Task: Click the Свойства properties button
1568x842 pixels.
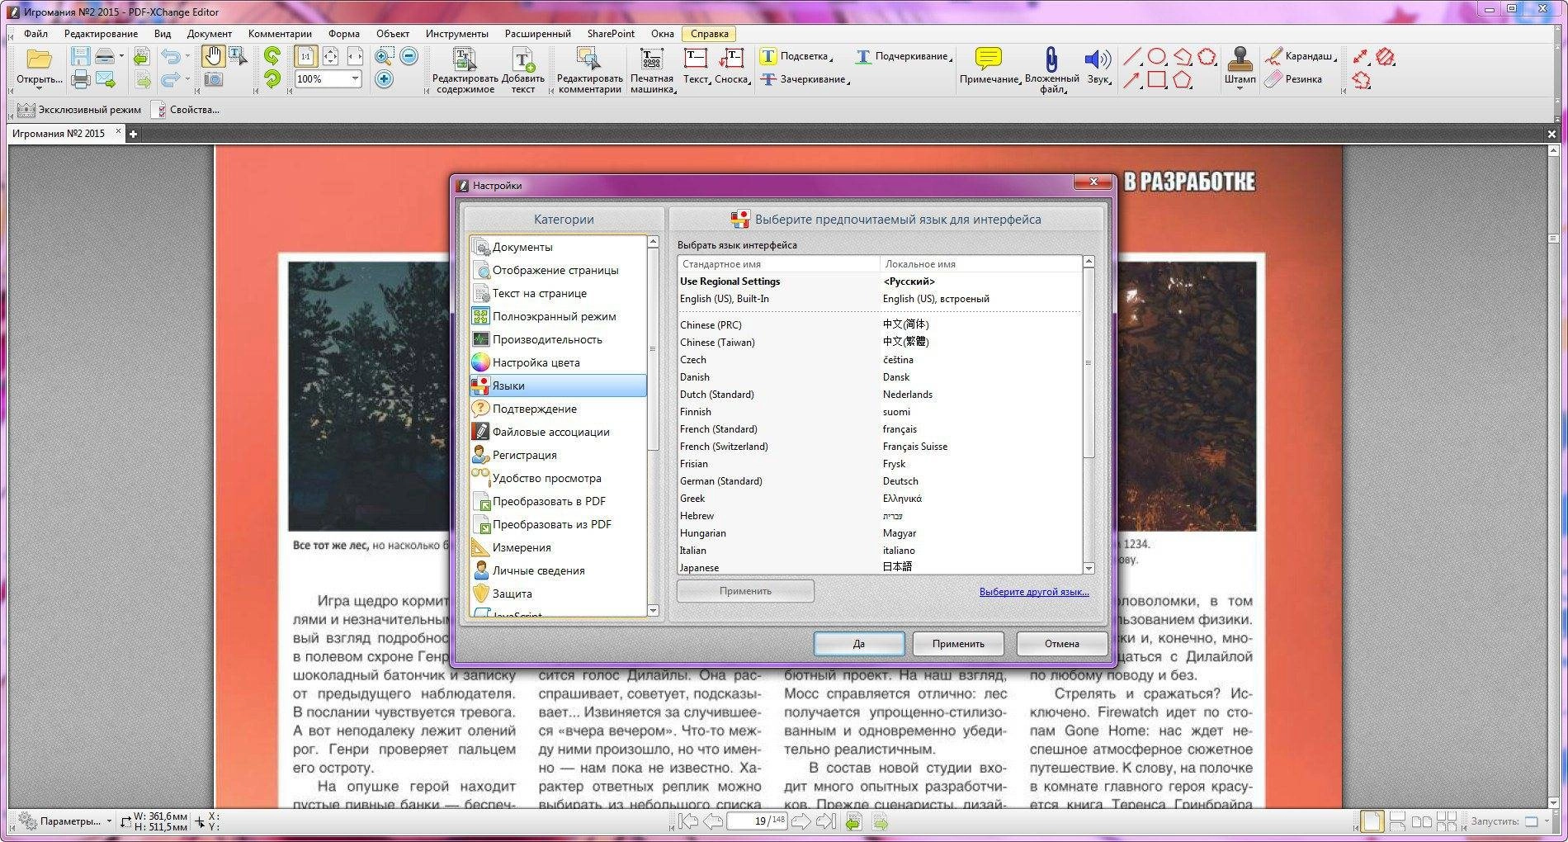Action: click(x=187, y=110)
